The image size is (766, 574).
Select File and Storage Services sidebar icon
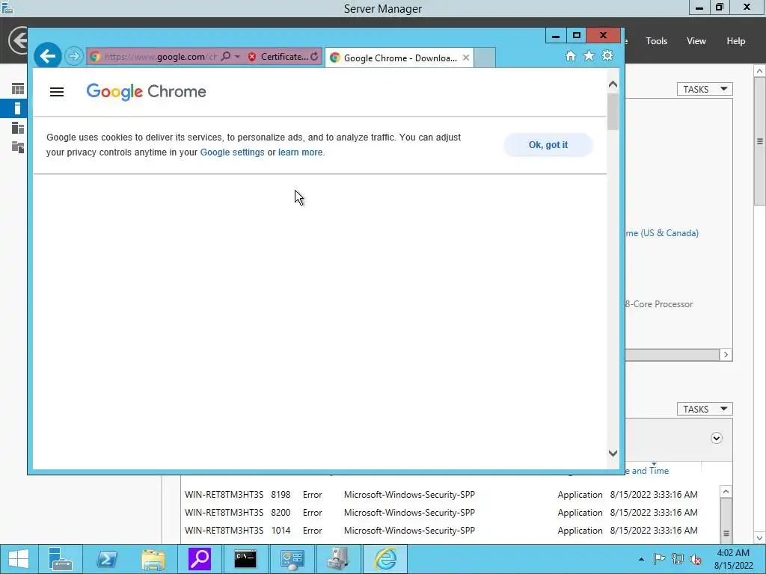pyautogui.click(x=18, y=146)
